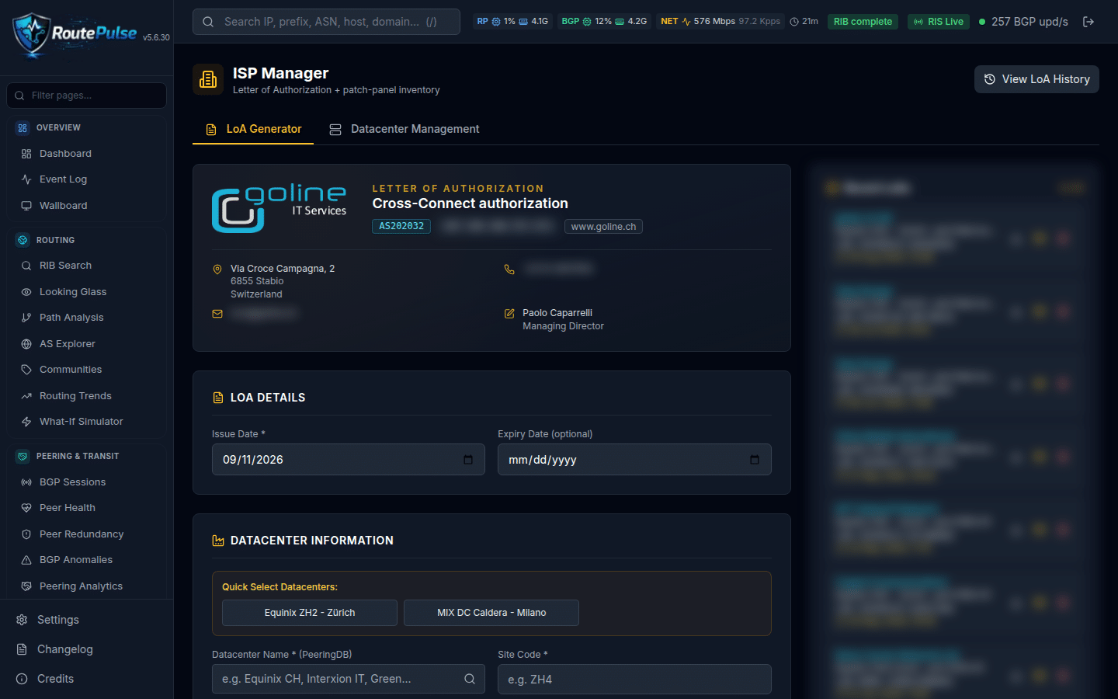This screenshot has height=699, width=1118.
Task: Toggle the RIS Live status badge
Action: (x=938, y=22)
